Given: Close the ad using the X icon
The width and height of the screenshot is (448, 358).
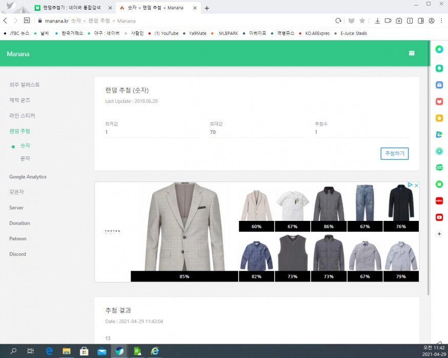Looking at the screenshot, I should [x=416, y=185].
